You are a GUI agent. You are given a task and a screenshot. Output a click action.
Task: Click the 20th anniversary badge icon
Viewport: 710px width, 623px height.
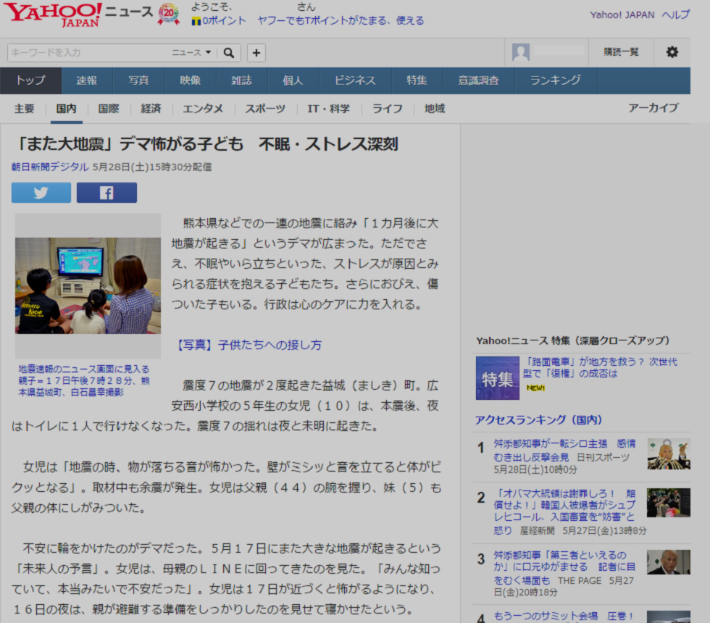168,14
